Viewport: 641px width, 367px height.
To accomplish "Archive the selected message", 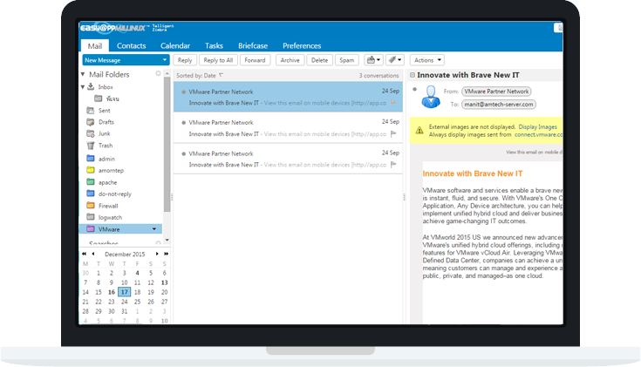I will [x=290, y=60].
